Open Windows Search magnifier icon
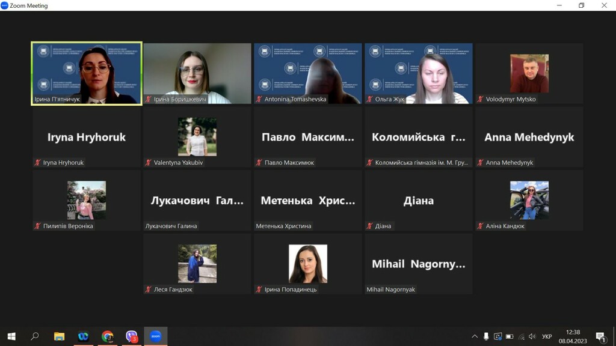This screenshot has width=616, height=346. (x=35, y=336)
